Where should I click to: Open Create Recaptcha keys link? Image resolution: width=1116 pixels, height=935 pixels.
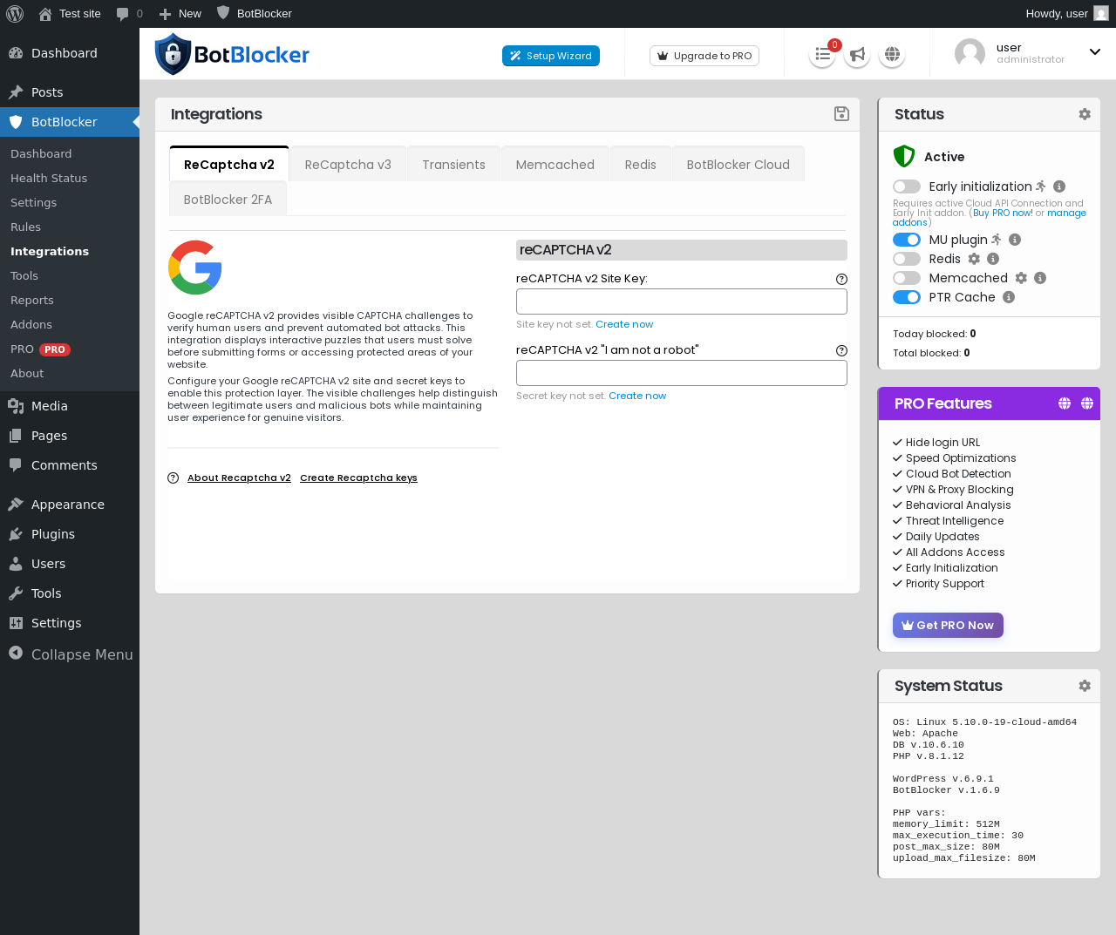[x=358, y=478]
